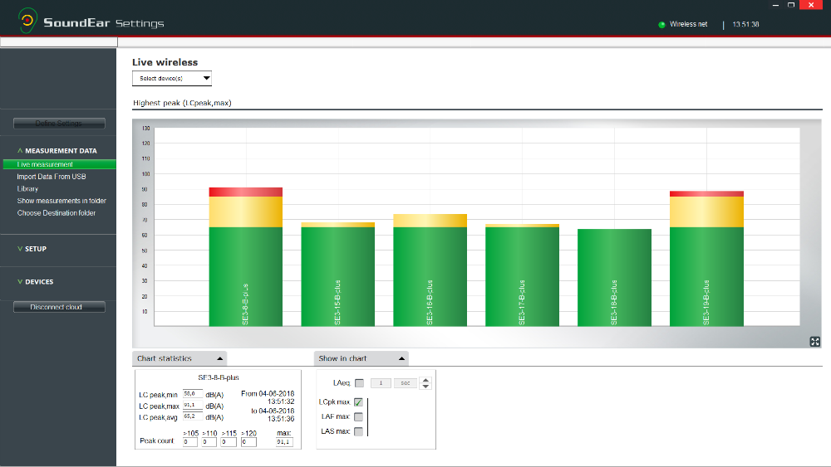Expand the chart to fullscreen
831x467 pixels.
click(814, 341)
